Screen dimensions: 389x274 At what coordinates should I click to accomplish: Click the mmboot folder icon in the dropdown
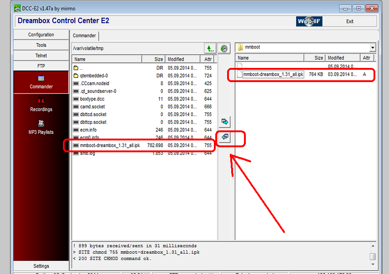(240, 47)
